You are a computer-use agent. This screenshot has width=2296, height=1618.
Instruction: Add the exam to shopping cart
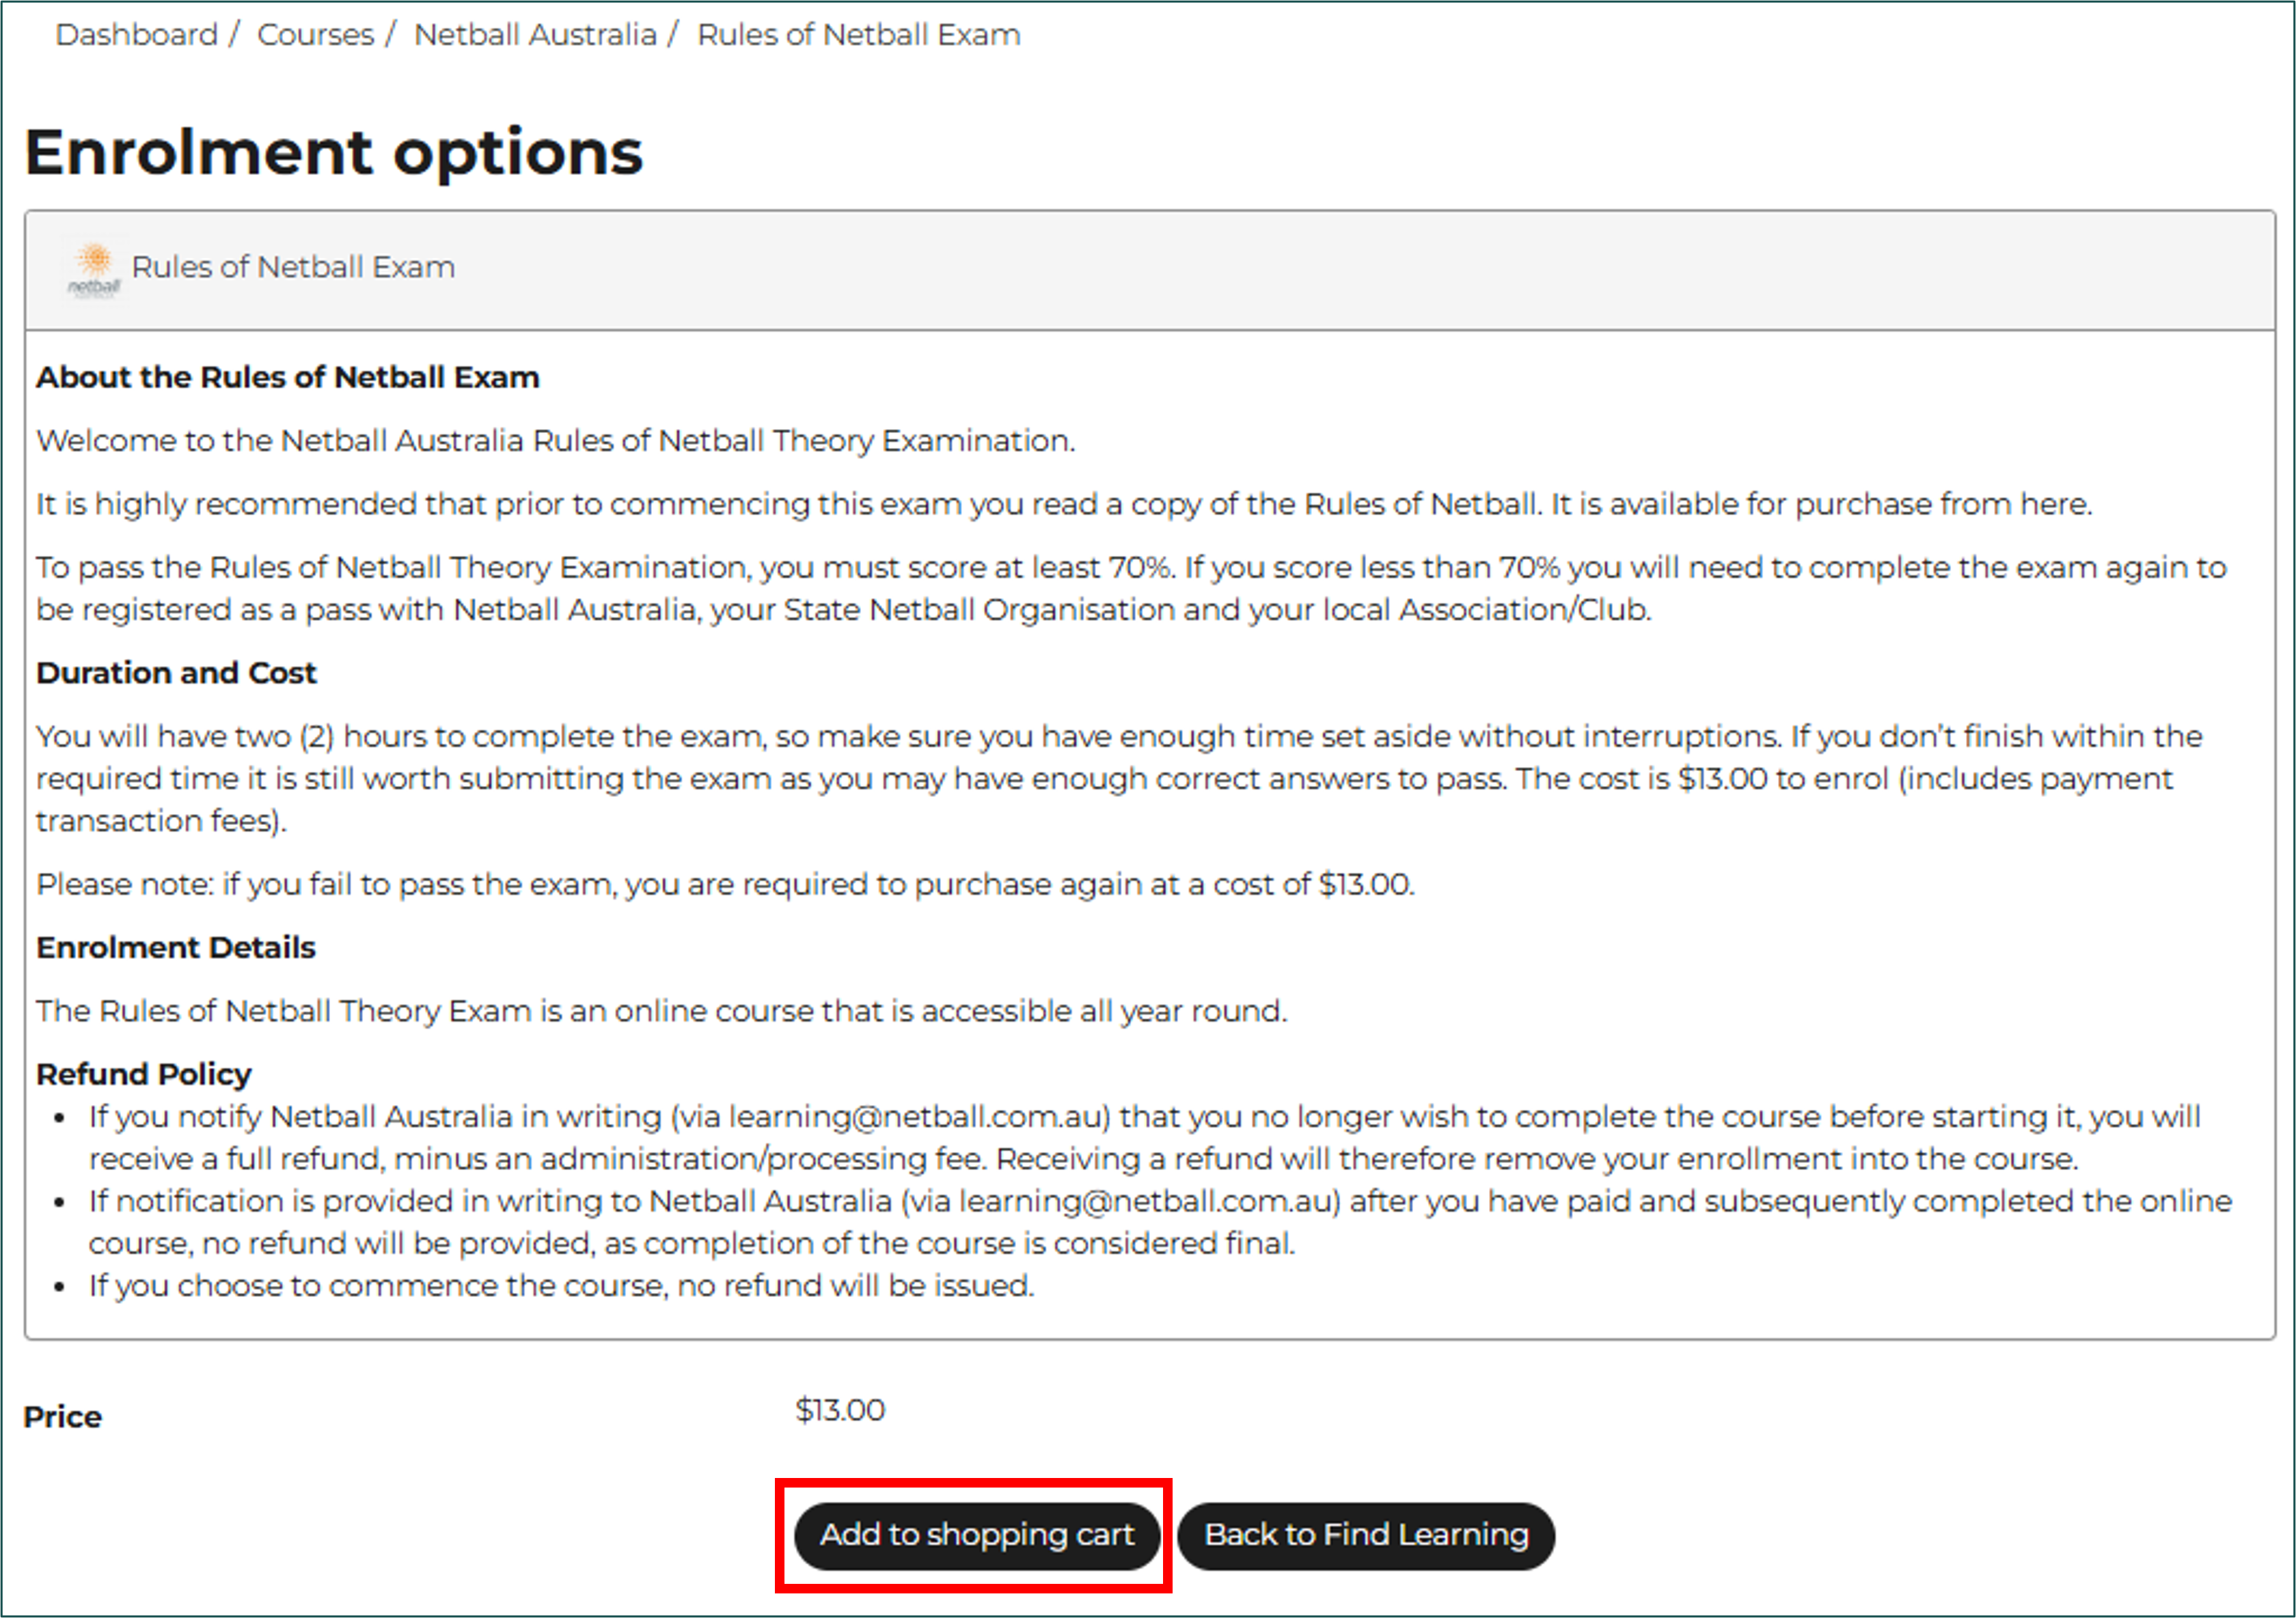pos(977,1534)
